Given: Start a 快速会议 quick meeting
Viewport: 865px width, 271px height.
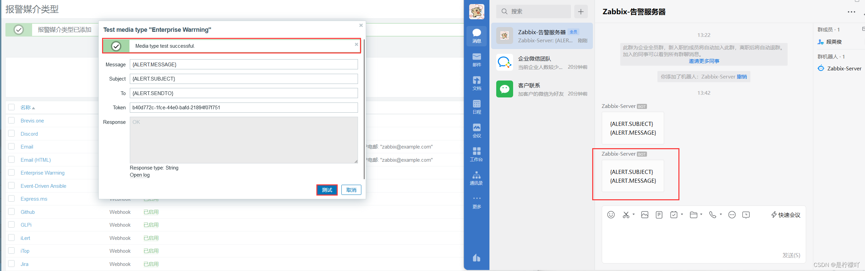Looking at the screenshot, I should click(786, 215).
